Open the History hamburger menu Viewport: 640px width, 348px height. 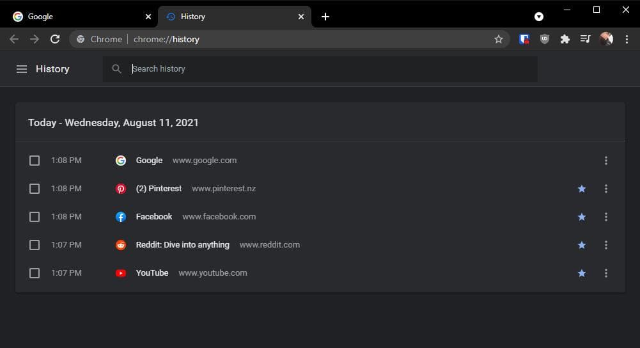coord(22,69)
